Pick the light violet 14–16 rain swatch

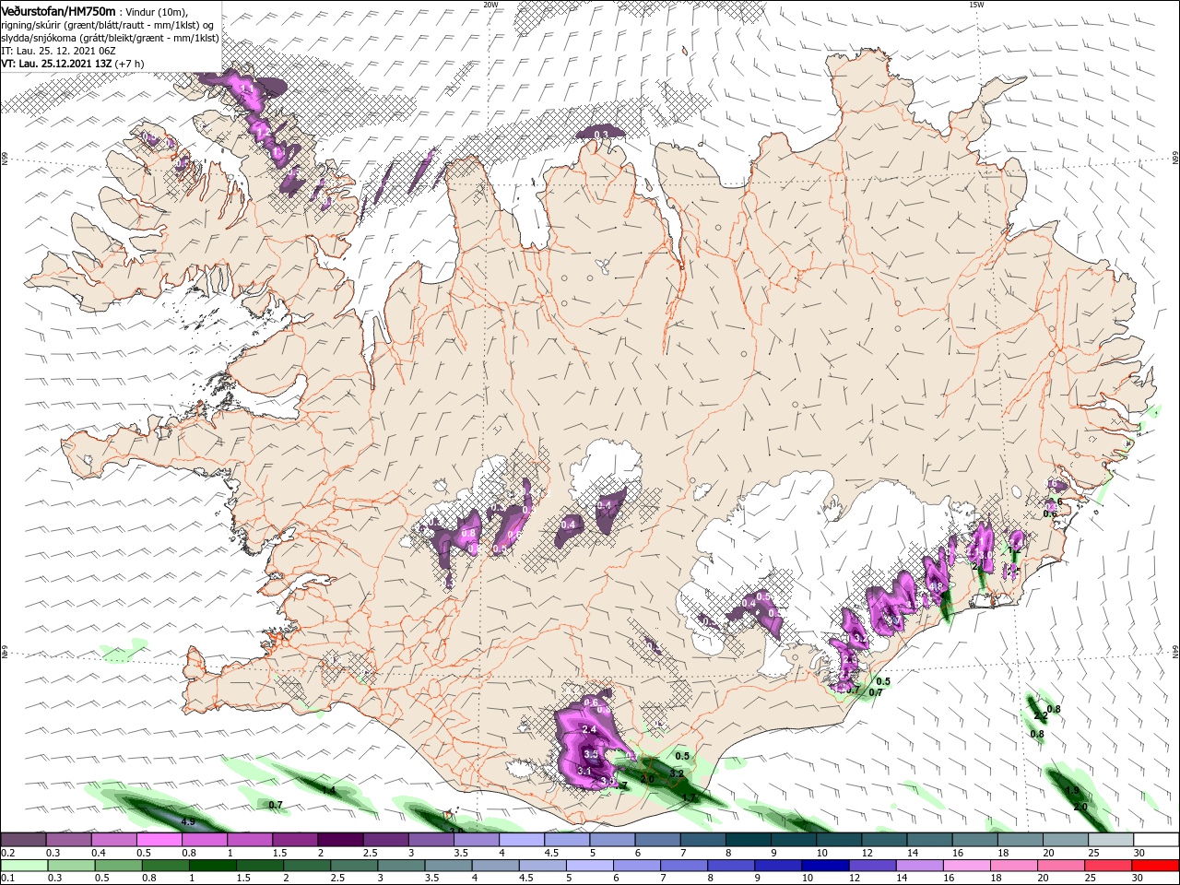point(922,866)
